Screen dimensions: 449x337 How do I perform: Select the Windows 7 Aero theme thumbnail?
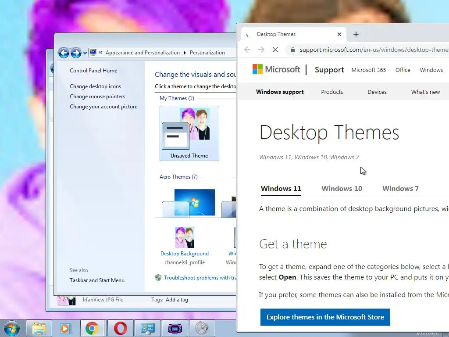pos(189,203)
